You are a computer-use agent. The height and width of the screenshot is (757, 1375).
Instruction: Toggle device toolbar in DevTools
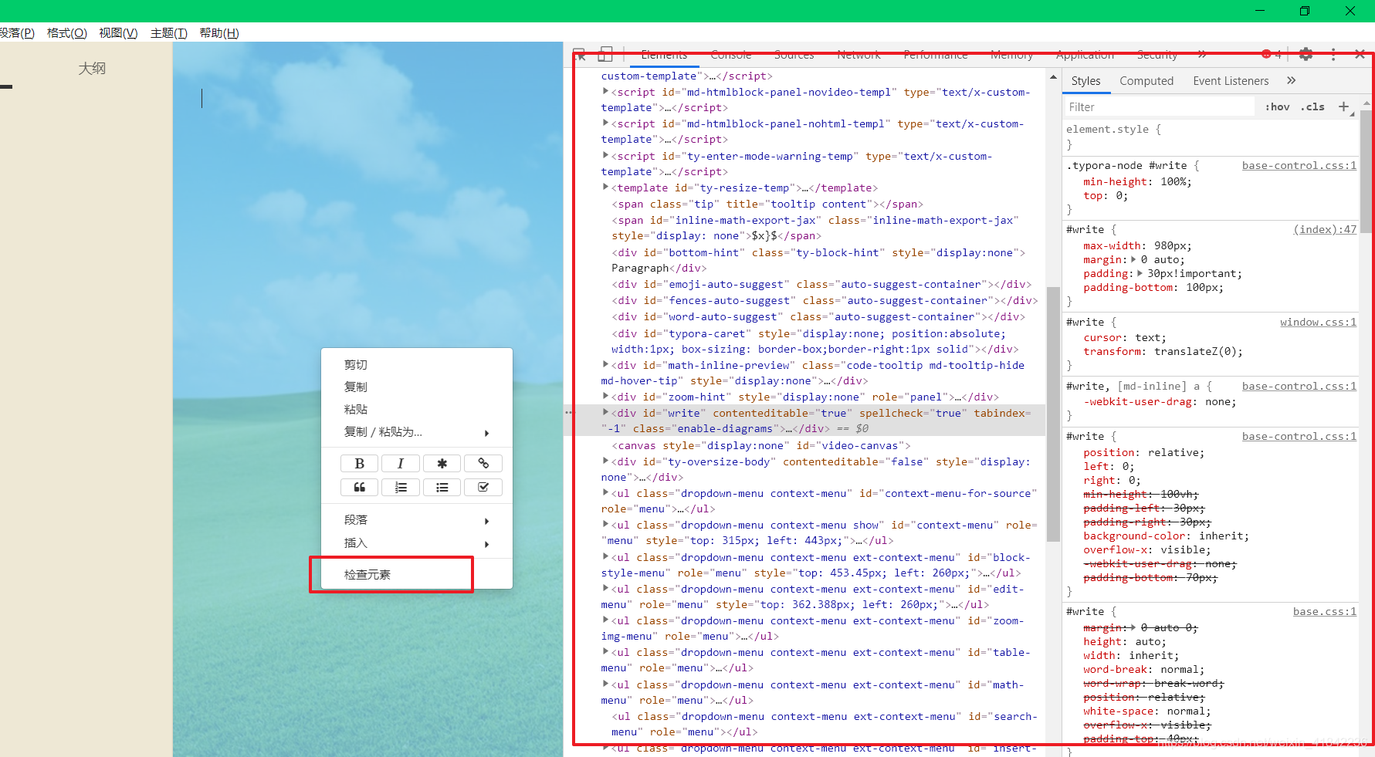[605, 55]
